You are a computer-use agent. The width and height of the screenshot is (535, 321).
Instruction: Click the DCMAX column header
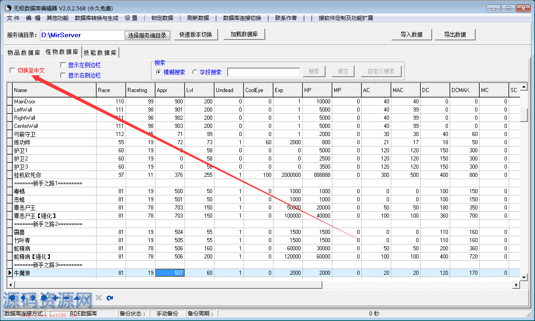pyautogui.click(x=464, y=90)
